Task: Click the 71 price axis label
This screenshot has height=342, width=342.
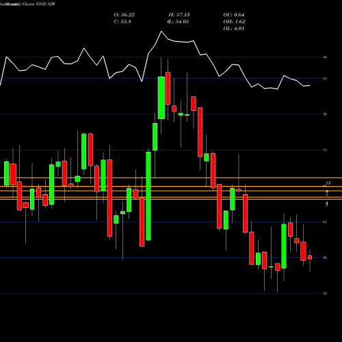Action: 325,150
